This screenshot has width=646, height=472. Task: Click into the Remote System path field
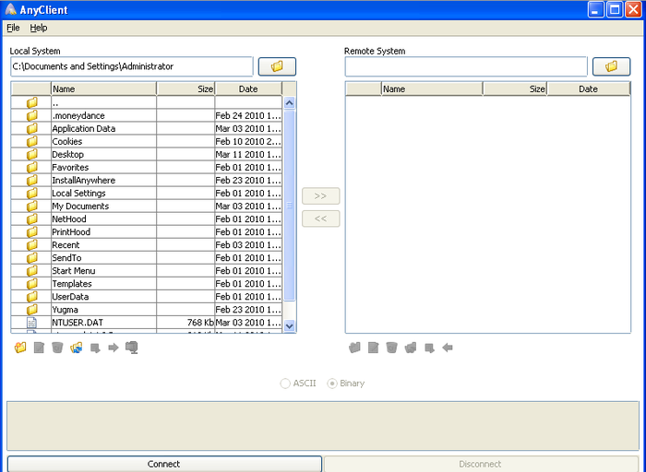(465, 66)
